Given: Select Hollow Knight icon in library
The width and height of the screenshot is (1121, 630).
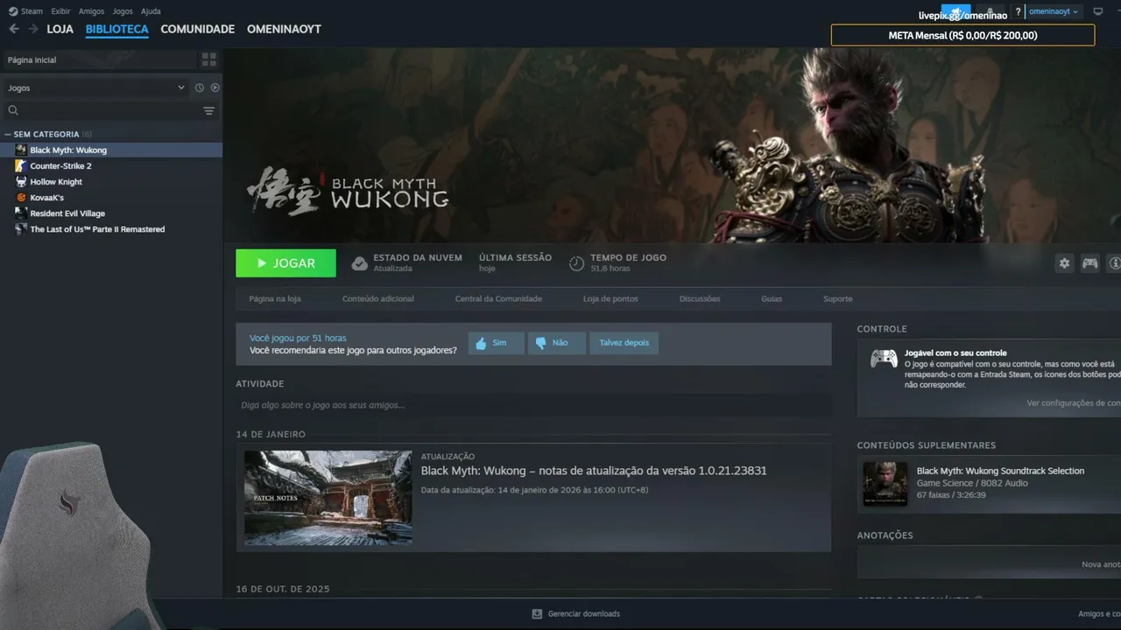Looking at the screenshot, I should pos(21,181).
